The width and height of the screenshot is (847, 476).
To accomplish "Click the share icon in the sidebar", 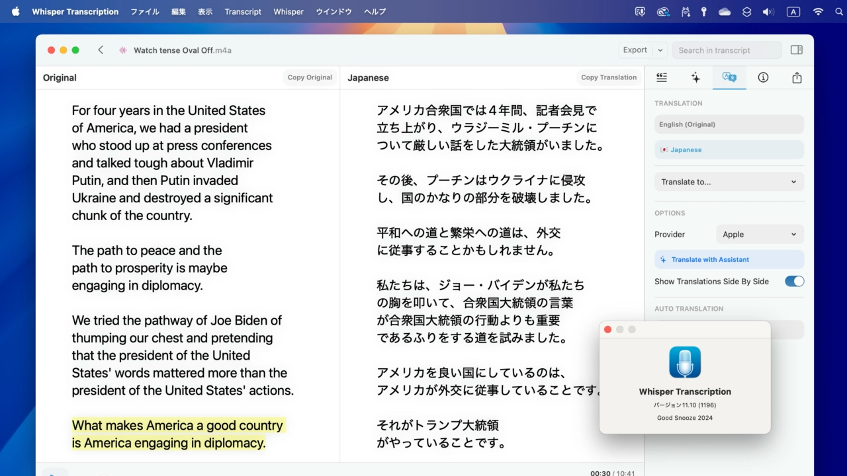I will click(797, 77).
